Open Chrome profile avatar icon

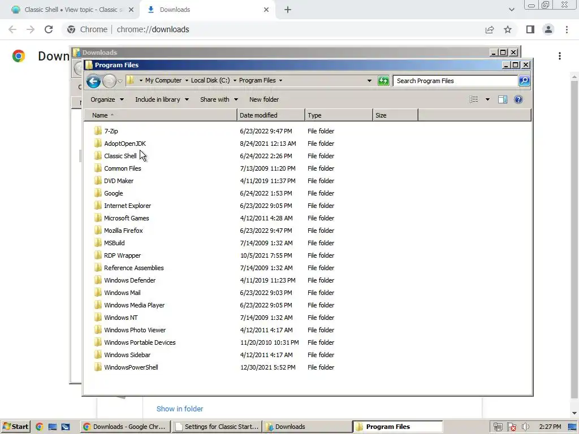pyautogui.click(x=548, y=29)
